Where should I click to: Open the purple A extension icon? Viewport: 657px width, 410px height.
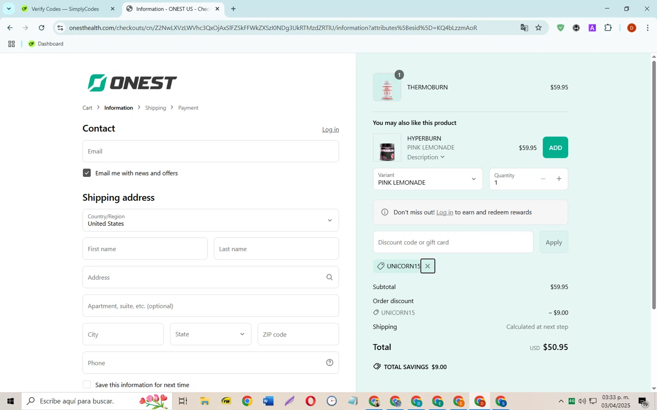[592, 28]
